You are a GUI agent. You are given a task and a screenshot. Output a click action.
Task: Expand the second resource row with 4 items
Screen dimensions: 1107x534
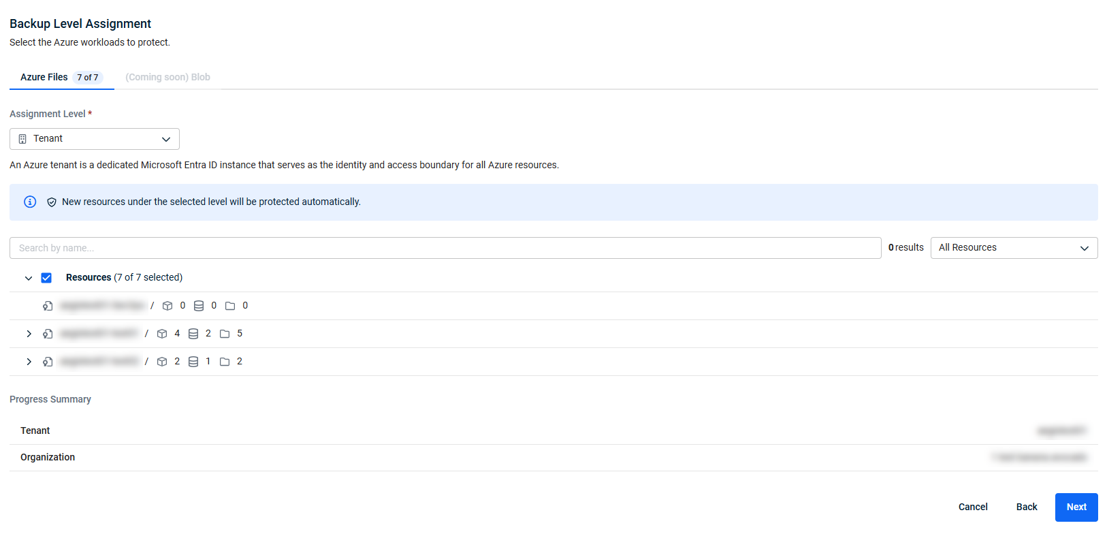[29, 334]
